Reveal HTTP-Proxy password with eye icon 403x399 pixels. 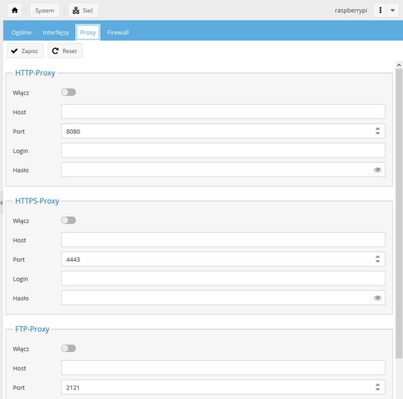coord(377,170)
